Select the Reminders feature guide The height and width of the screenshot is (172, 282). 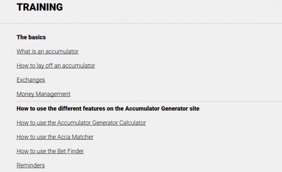31,165
